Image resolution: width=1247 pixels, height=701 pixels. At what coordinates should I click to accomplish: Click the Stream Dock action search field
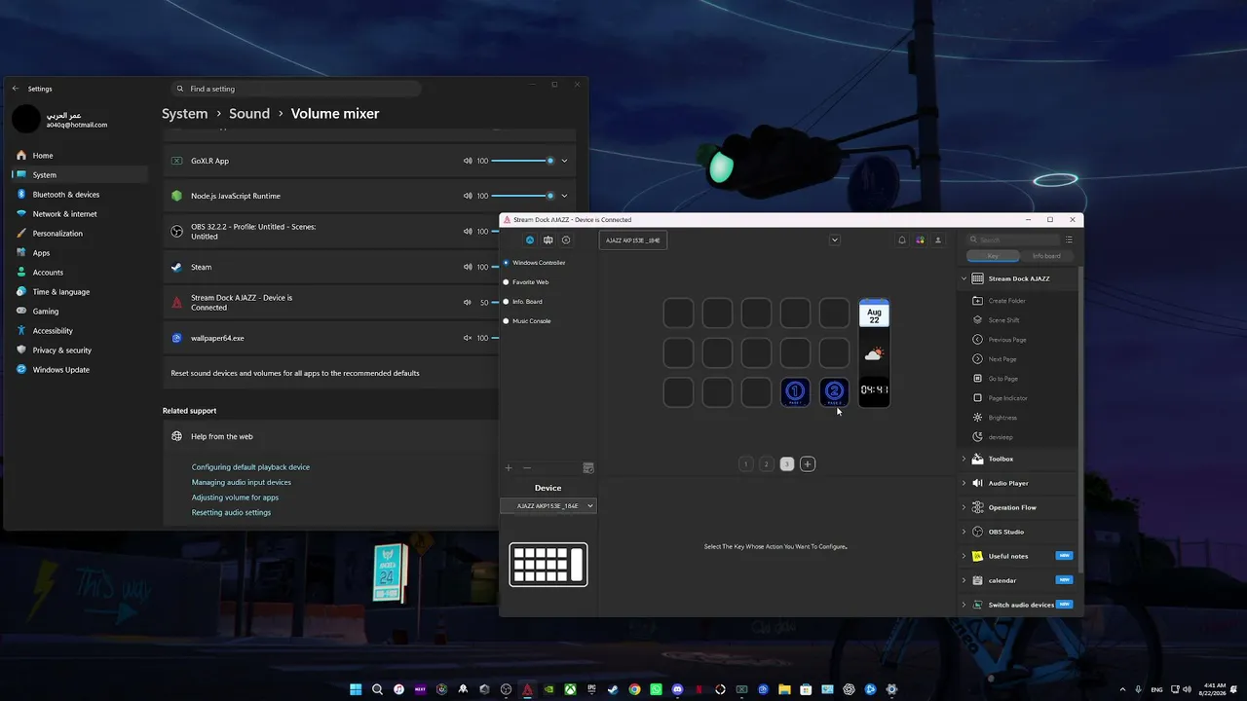tap(1012, 240)
